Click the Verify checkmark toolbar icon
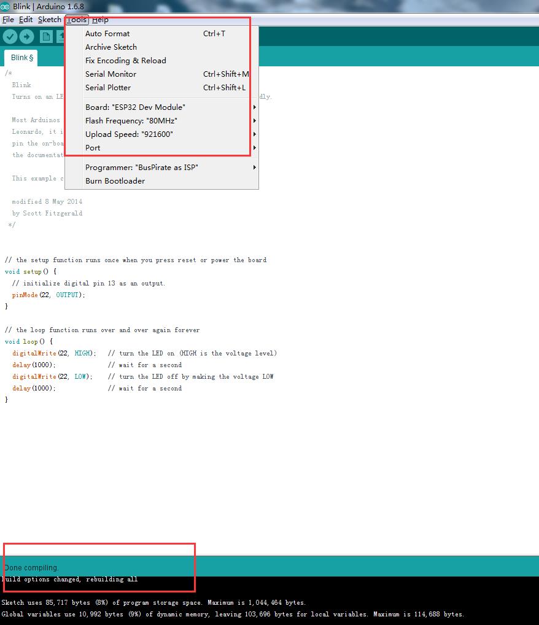This screenshot has width=539, height=625. (x=10, y=37)
